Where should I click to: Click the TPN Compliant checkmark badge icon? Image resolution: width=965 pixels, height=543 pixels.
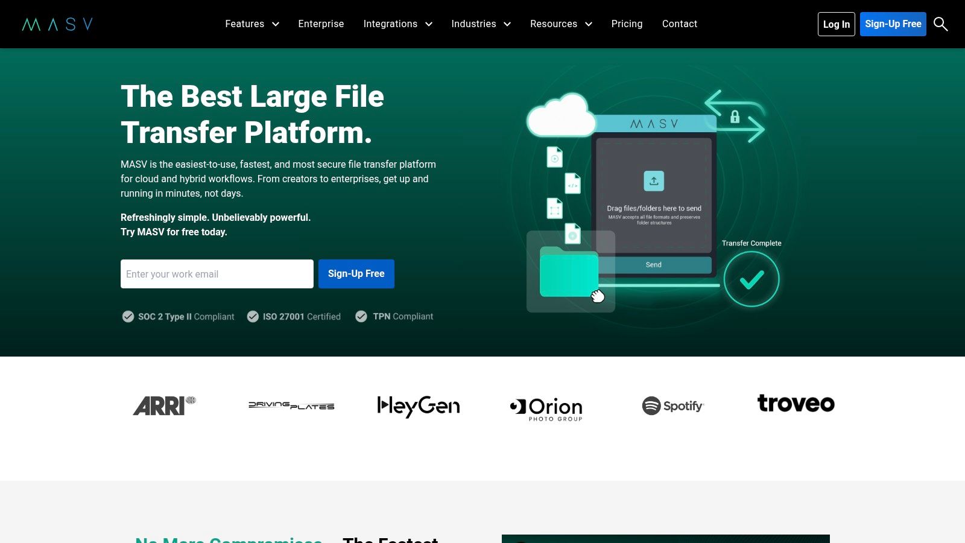[x=361, y=317]
